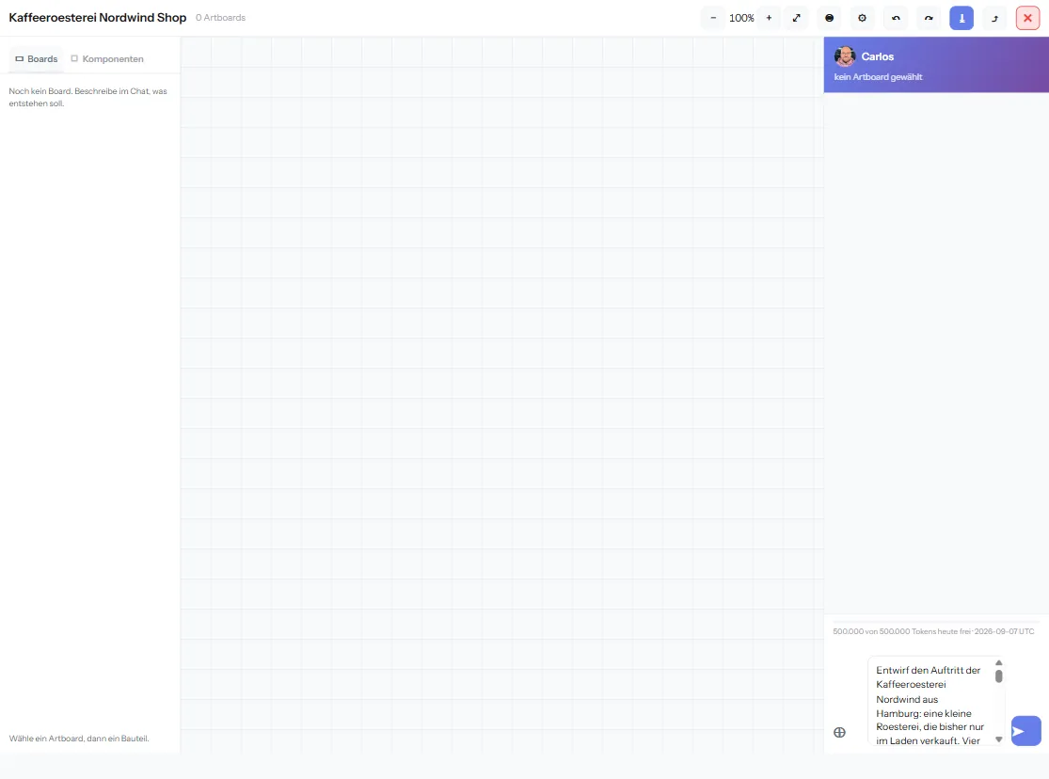The height and width of the screenshot is (779, 1049).
Task: Close the editor with the red X
Action: pos(1027,18)
